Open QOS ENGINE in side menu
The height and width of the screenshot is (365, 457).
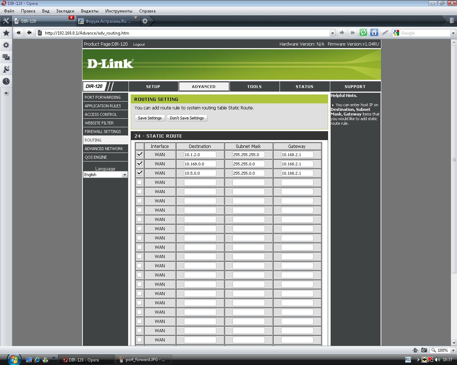pos(105,157)
